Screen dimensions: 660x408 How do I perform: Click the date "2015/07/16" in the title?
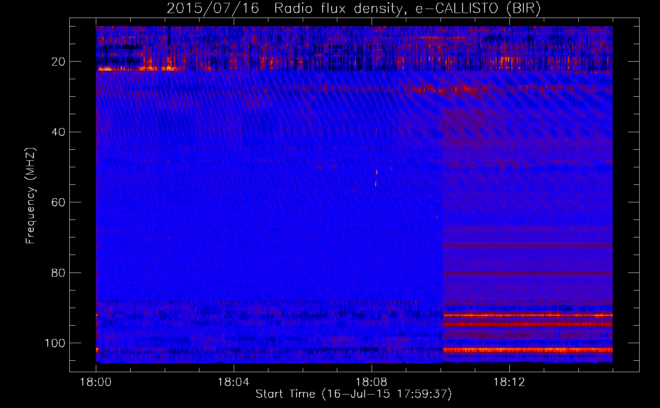(x=213, y=8)
